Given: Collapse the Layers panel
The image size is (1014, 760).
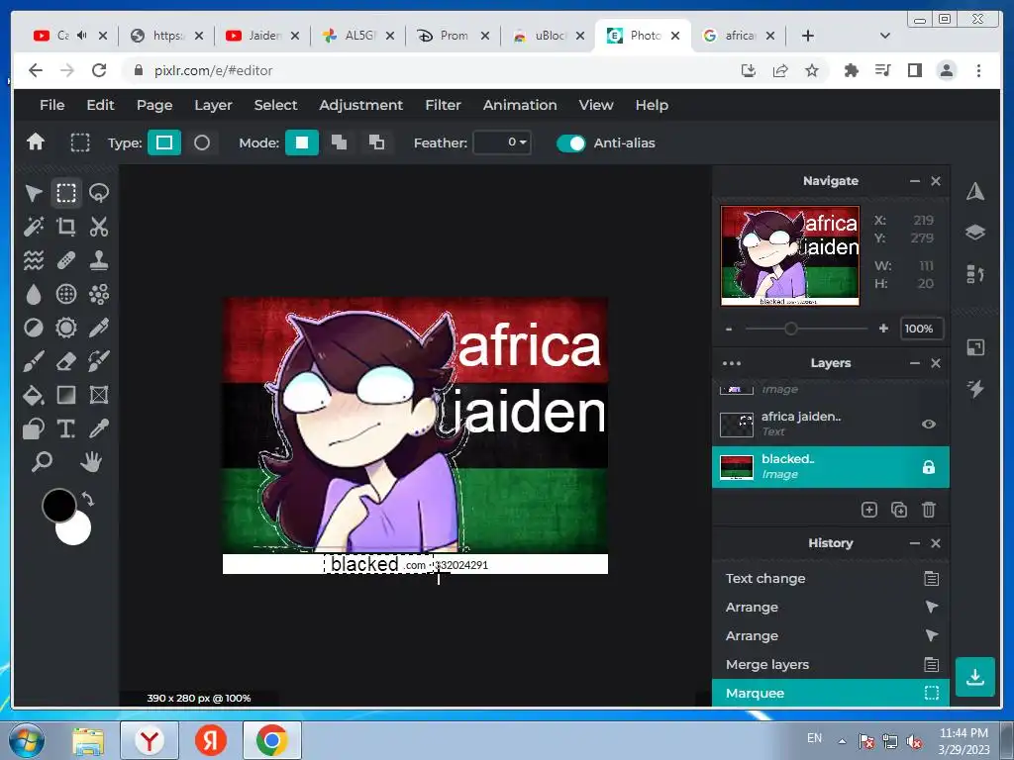Looking at the screenshot, I should (x=914, y=363).
